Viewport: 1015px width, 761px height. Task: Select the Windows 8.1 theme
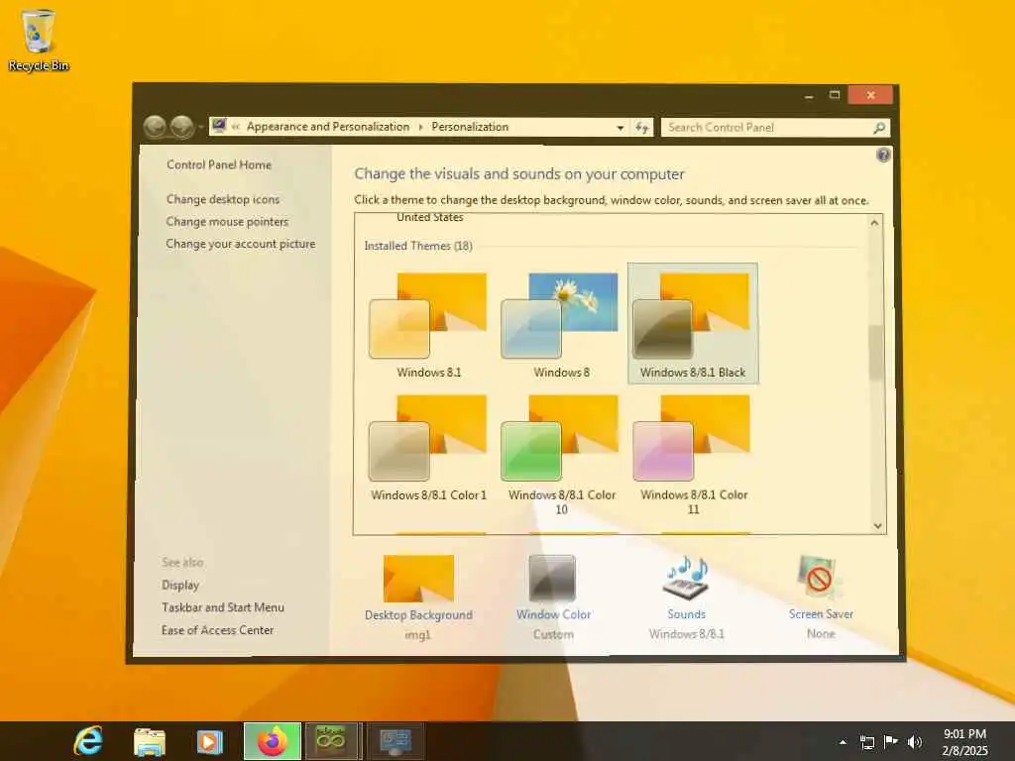point(428,325)
